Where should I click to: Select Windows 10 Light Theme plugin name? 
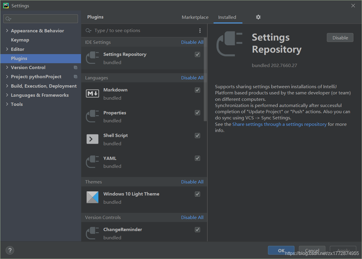point(131,194)
